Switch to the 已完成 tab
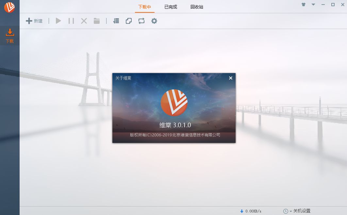This screenshot has width=347, height=215. (x=171, y=7)
